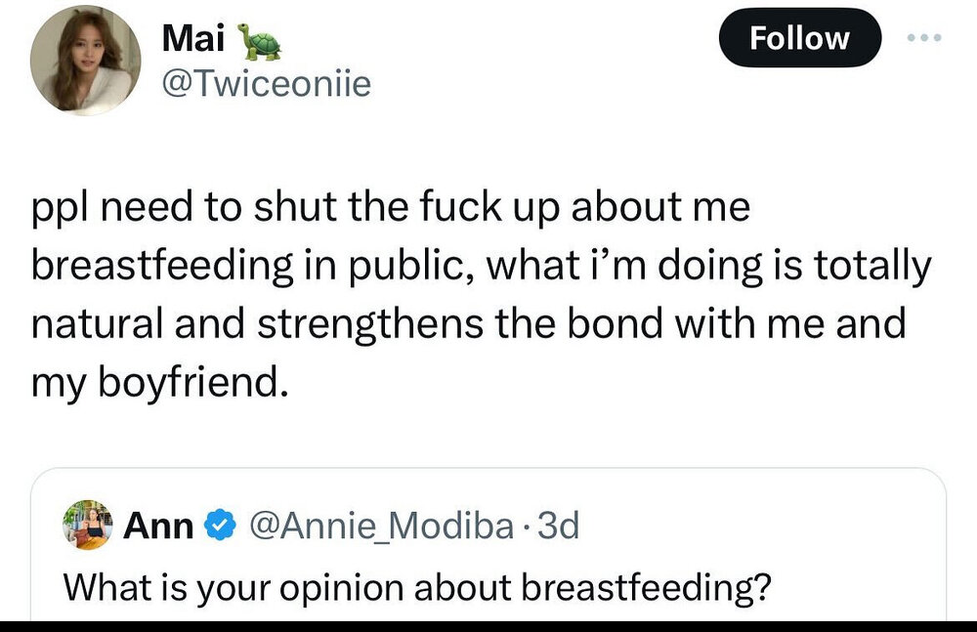The width and height of the screenshot is (977, 632).
Task: Open the @Twiceoniie handle link
Action: (x=265, y=85)
